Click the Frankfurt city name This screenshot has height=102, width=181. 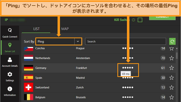pos(81,68)
